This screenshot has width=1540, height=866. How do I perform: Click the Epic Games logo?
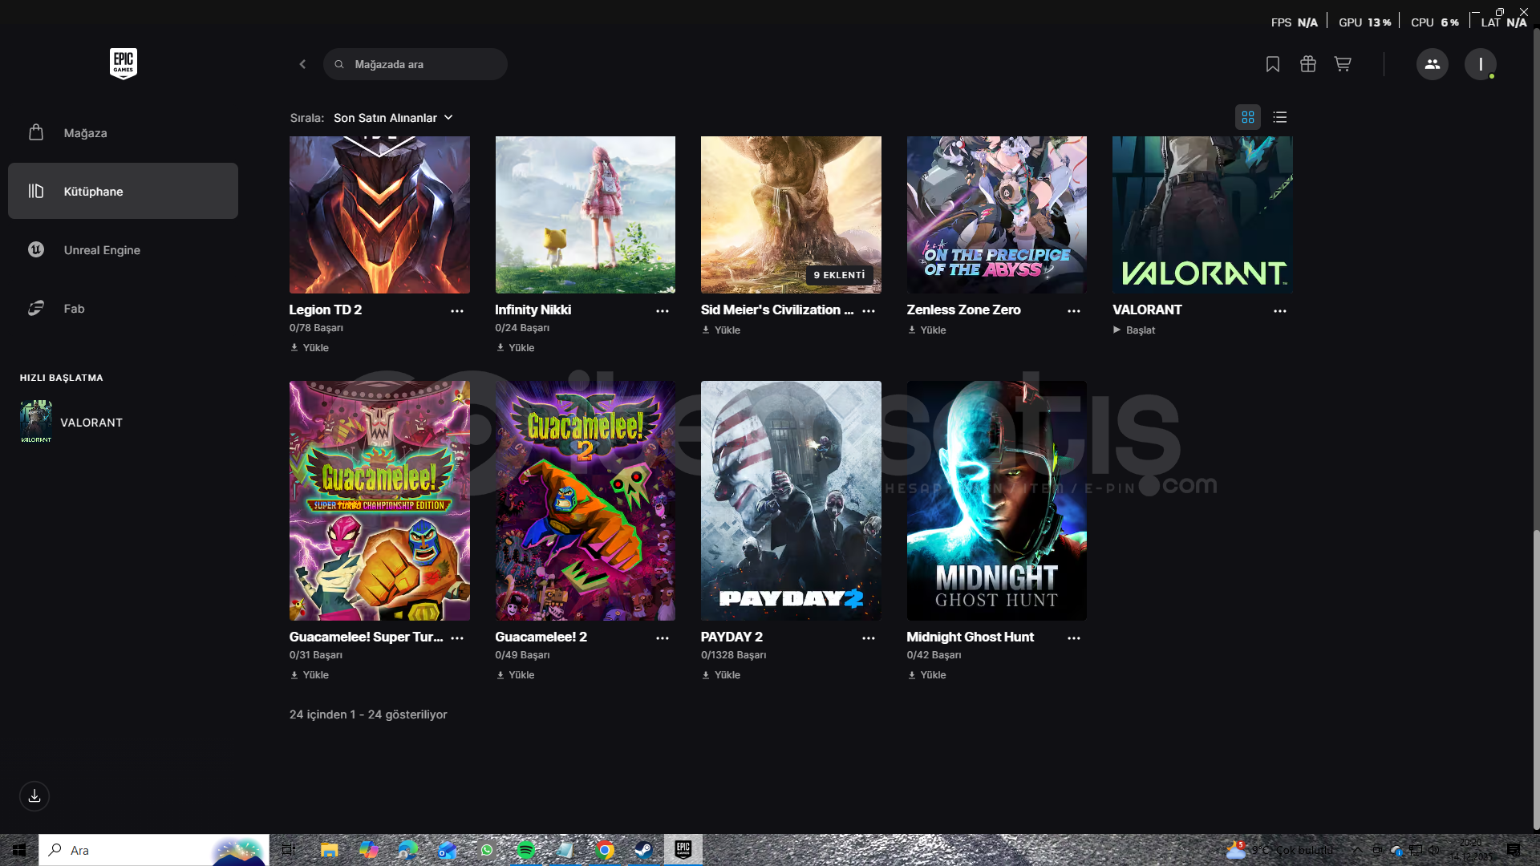124,63
